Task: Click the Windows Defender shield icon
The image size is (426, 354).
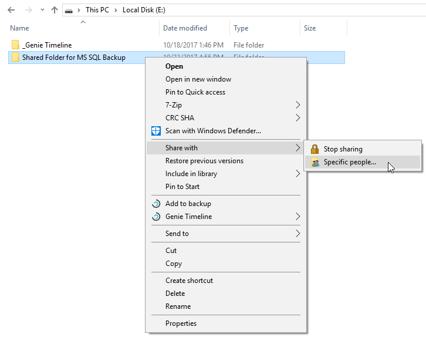Action: pos(156,131)
